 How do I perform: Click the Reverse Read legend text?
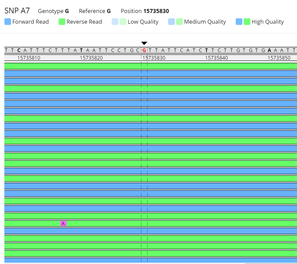pyautogui.click(x=84, y=22)
